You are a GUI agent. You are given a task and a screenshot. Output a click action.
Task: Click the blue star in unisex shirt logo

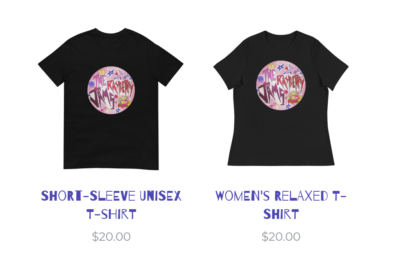pyautogui.click(x=111, y=73)
